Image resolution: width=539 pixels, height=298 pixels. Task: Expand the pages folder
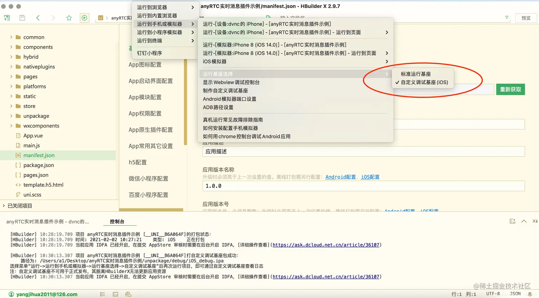11,76
